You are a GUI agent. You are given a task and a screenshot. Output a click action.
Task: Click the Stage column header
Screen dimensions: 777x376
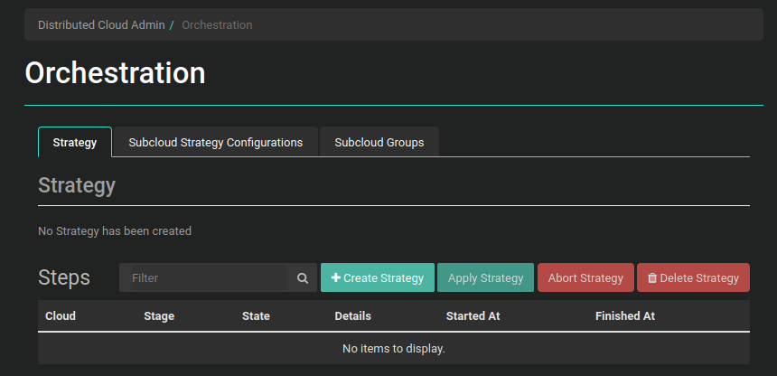[159, 316]
